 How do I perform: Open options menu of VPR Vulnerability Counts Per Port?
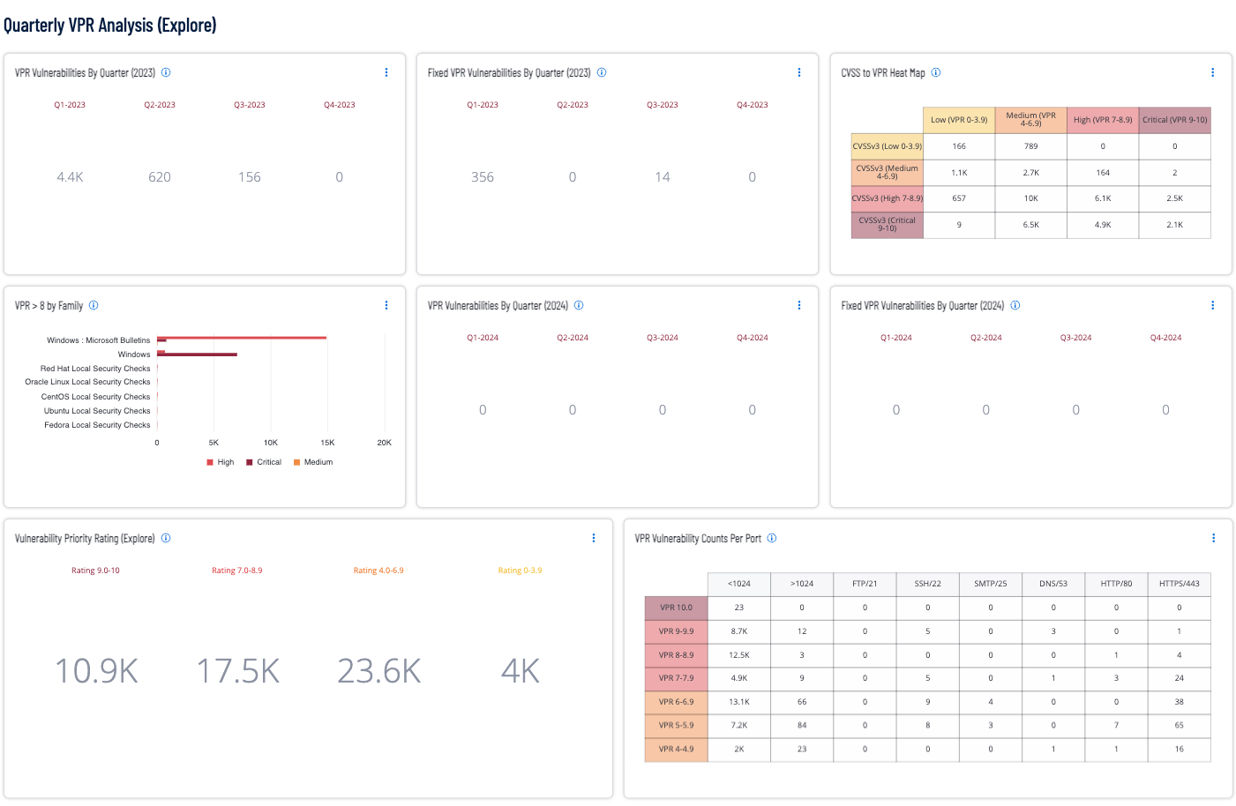tap(1213, 539)
